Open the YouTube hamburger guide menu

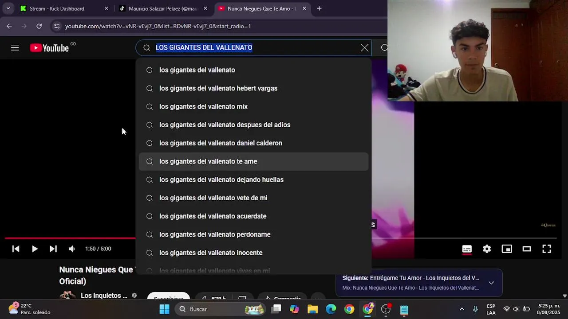tap(15, 48)
